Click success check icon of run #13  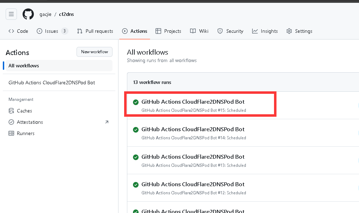coord(136,157)
